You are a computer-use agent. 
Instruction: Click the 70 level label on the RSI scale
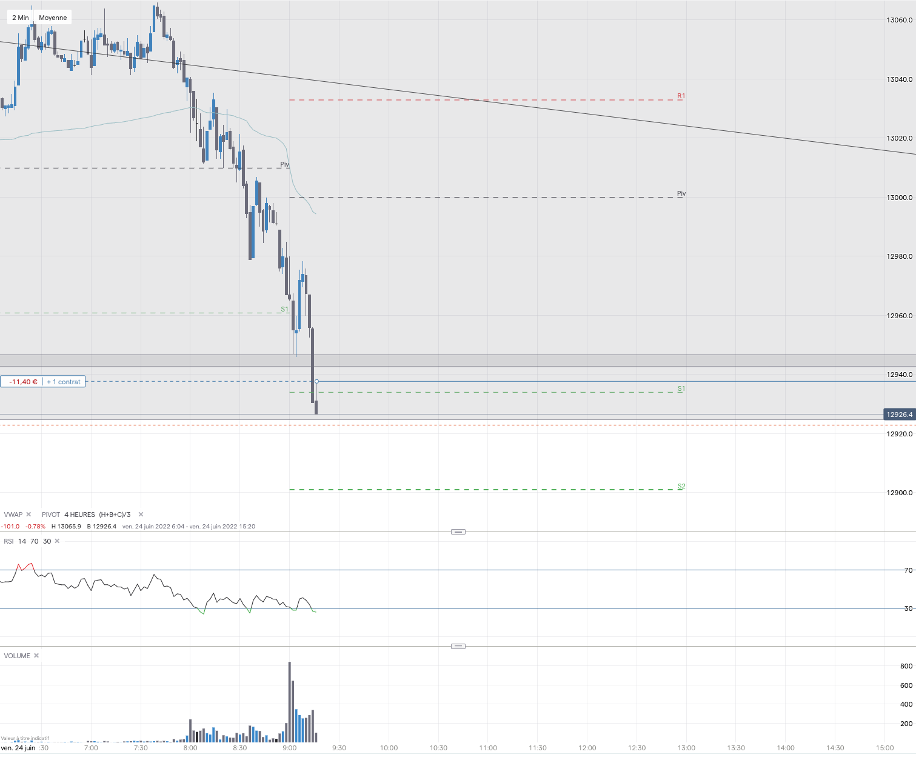908,570
